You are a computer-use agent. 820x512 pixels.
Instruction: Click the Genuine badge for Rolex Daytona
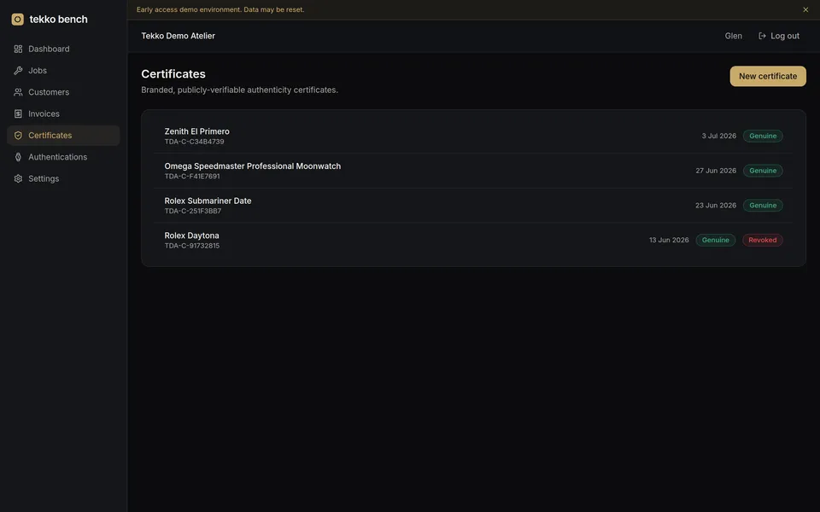(716, 240)
